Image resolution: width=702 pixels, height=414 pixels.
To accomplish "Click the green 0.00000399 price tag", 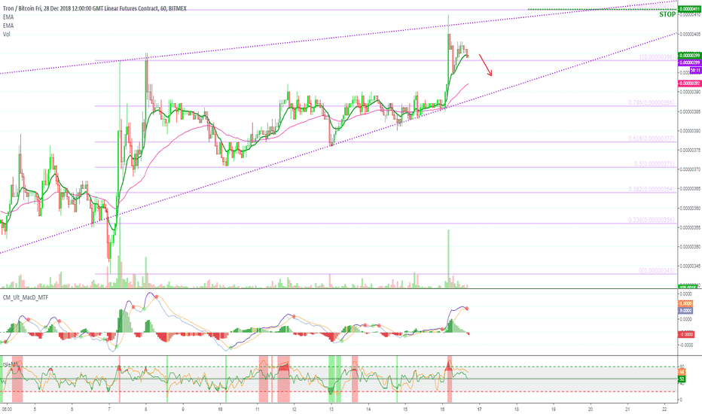I will click(689, 55).
